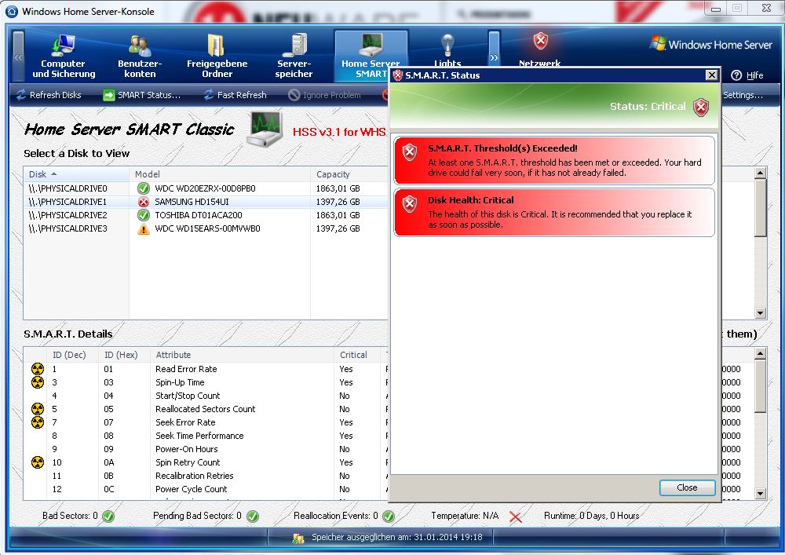Click green check icon of WDC WD20EZRX

(144, 188)
